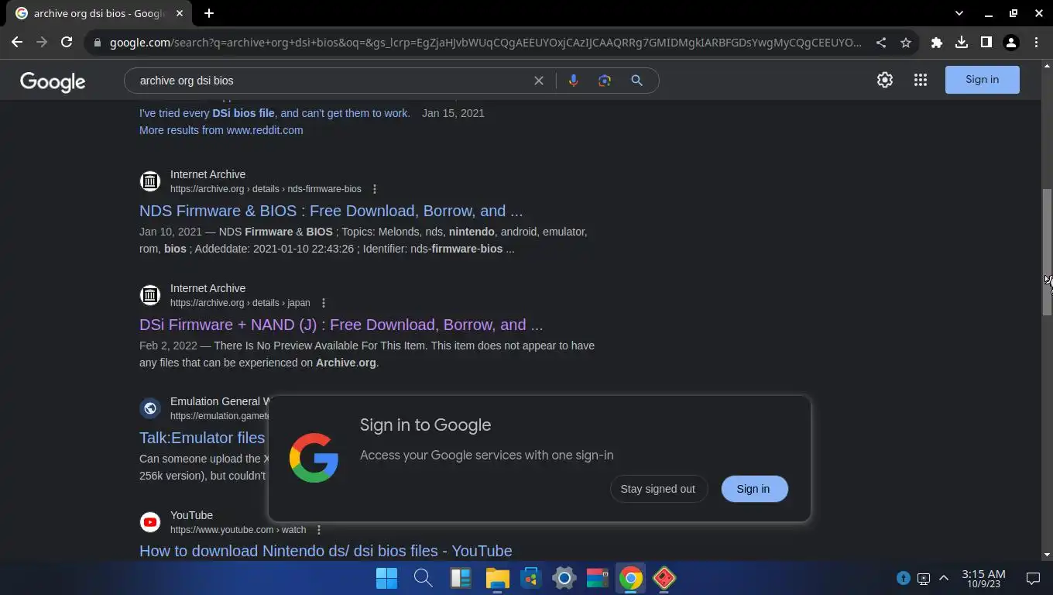Viewport: 1053px width, 595px height.
Task: Open the Chrome profile avatar icon
Action: pos(1011,43)
